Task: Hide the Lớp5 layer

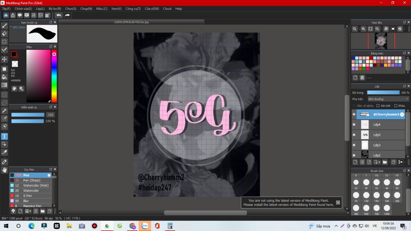Action: 354,135
